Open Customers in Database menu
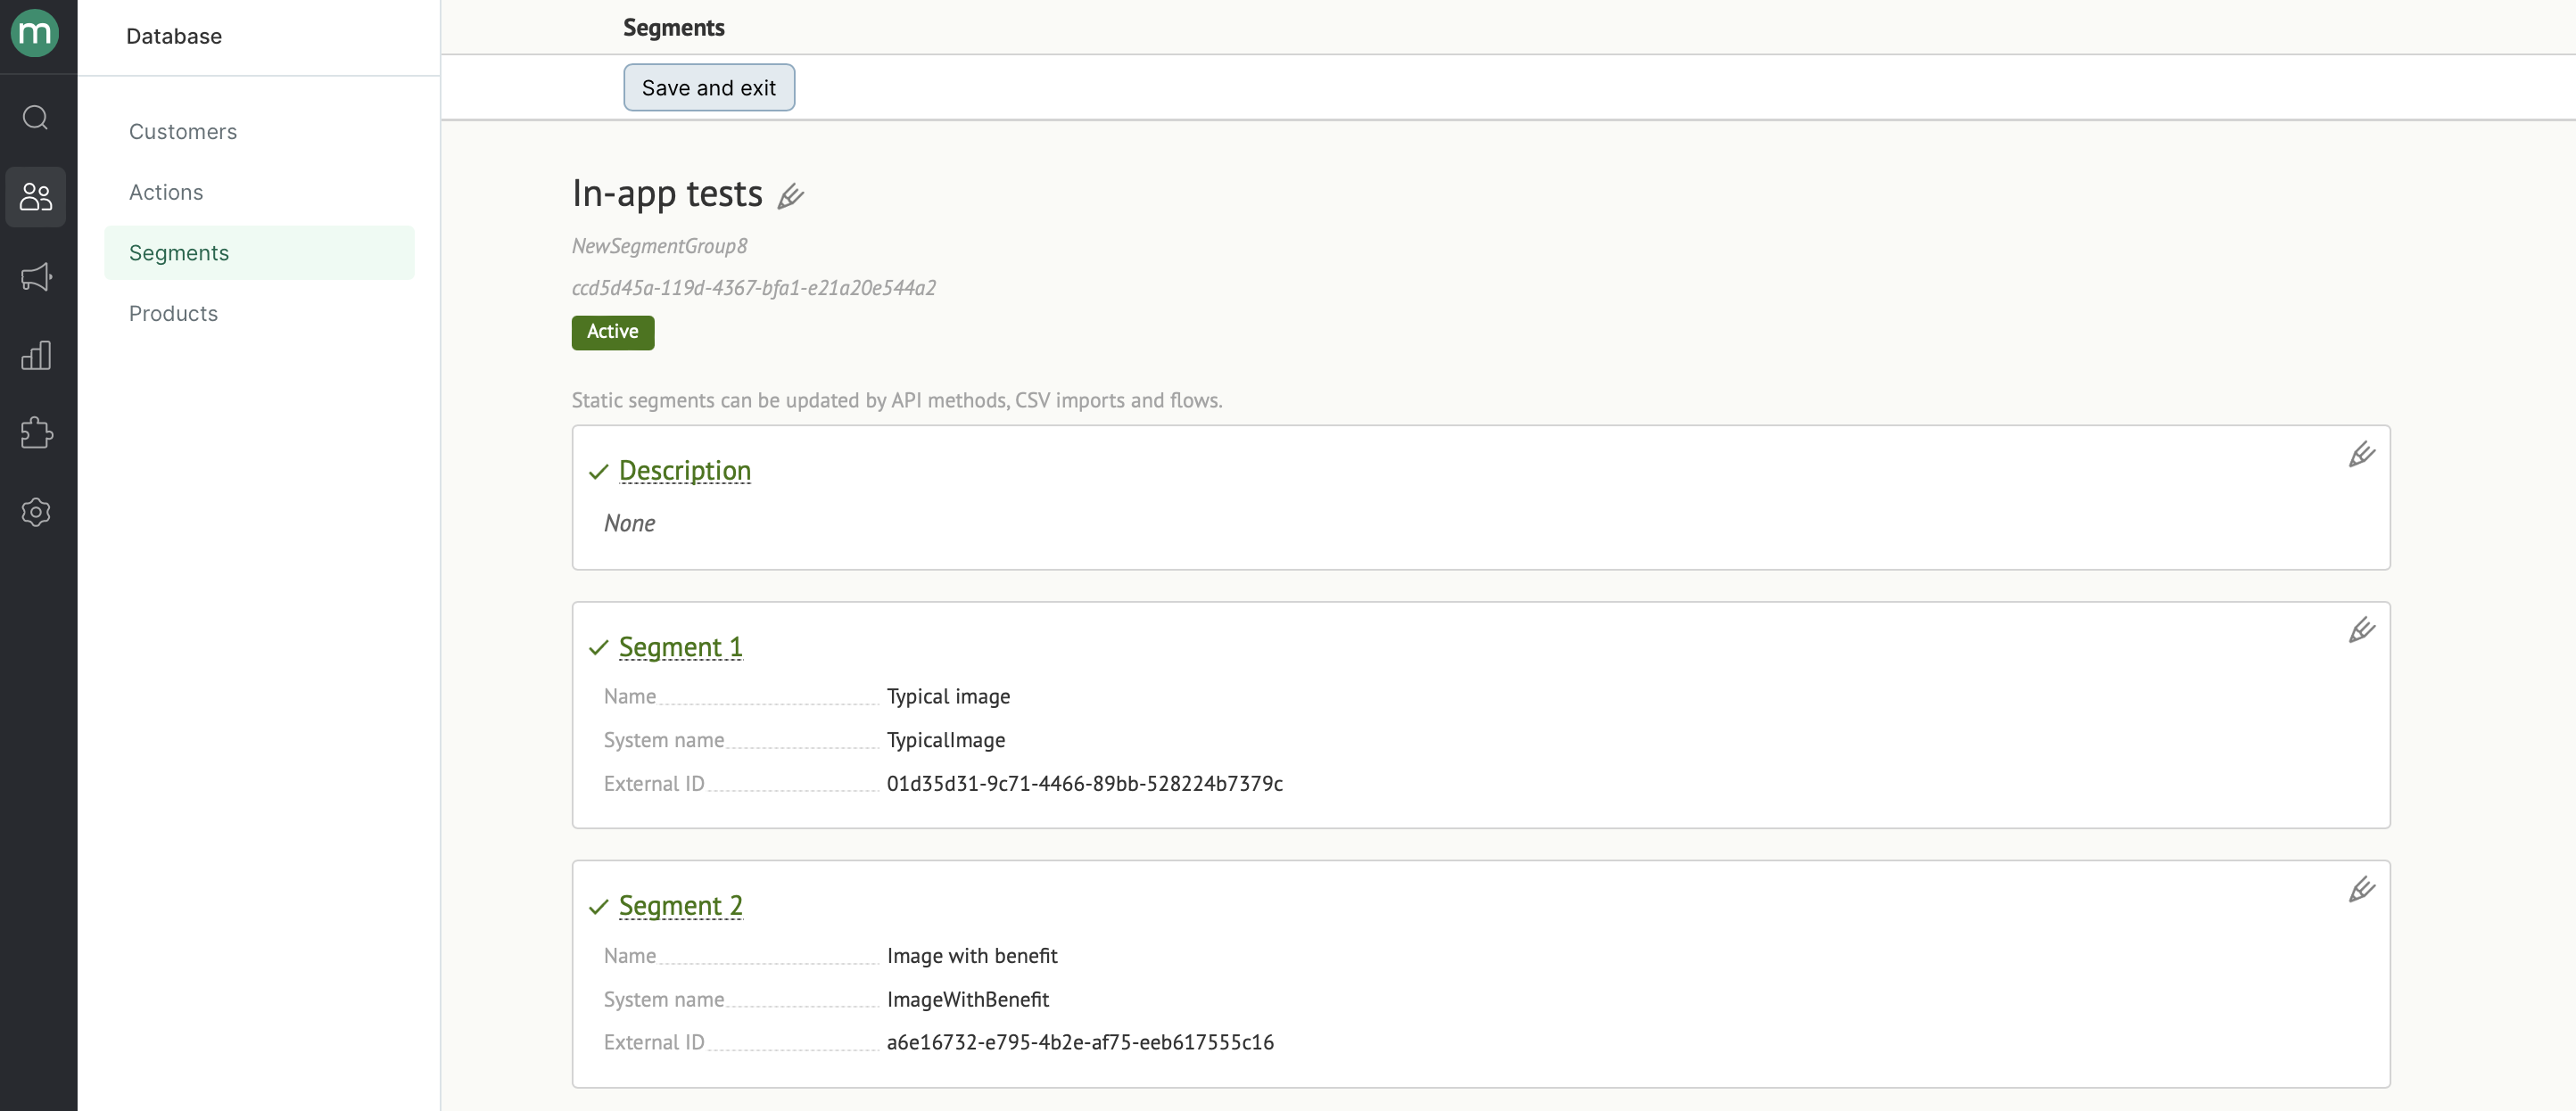Screen dimensions: 2576x1111 (x=259, y=132)
